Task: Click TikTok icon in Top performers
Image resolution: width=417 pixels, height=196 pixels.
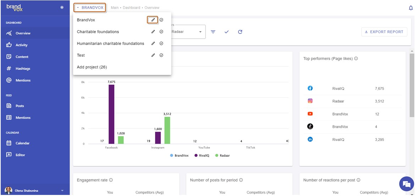Action: click(310, 127)
